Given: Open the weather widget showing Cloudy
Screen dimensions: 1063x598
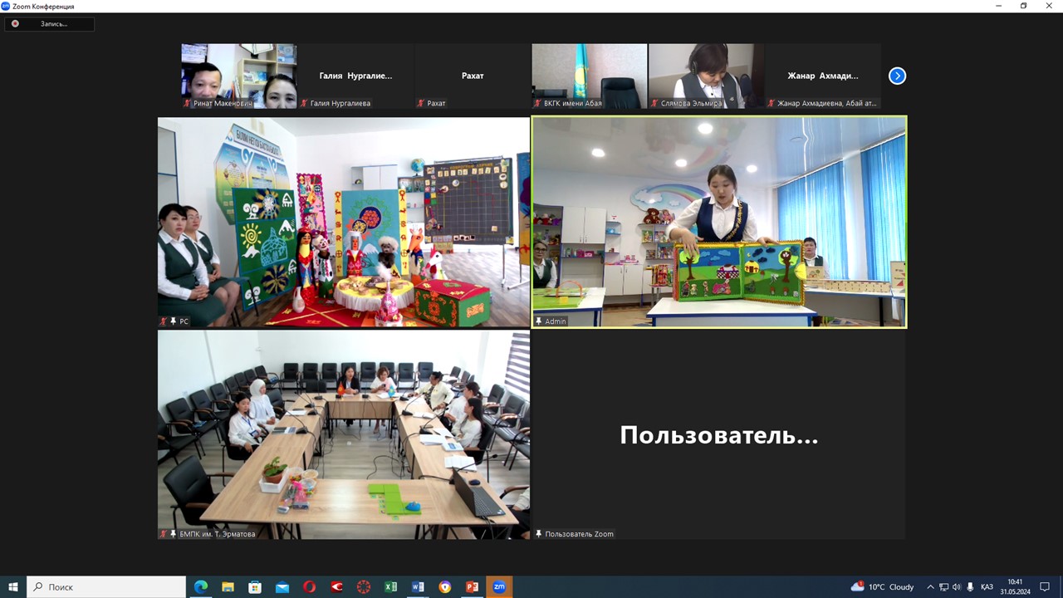Looking at the screenshot, I should click(x=882, y=587).
